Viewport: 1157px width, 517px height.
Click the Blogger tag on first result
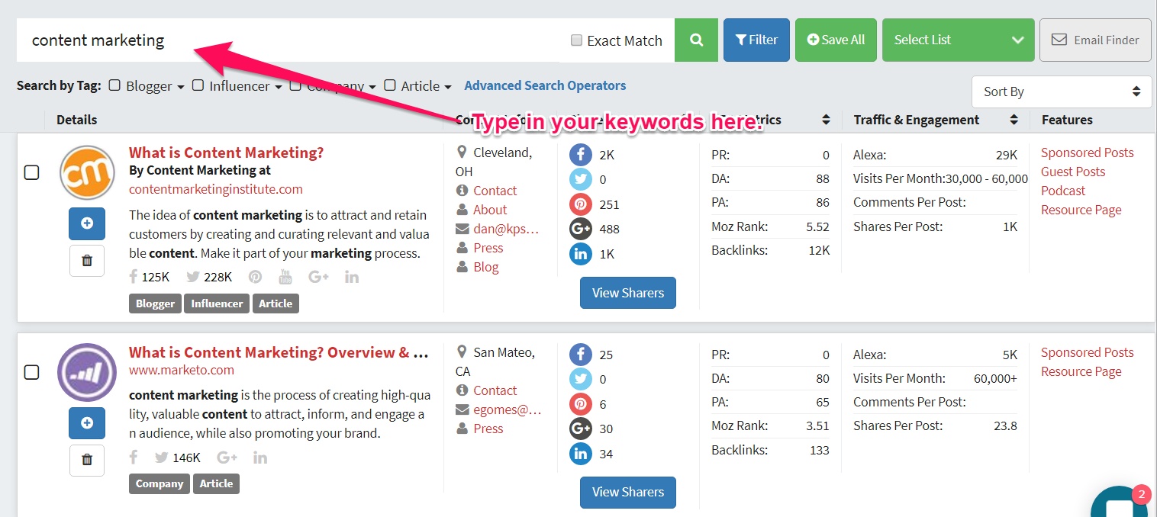155,303
